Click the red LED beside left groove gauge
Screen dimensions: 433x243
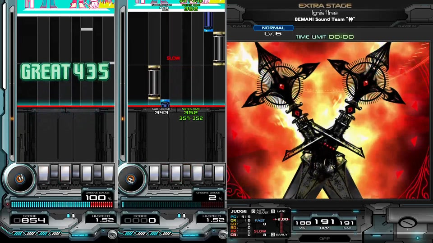point(8,205)
